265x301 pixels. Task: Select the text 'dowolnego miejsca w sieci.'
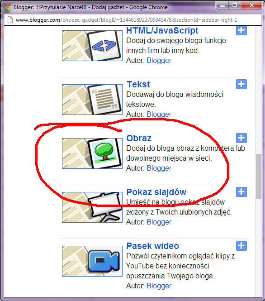pyautogui.click(x=169, y=158)
